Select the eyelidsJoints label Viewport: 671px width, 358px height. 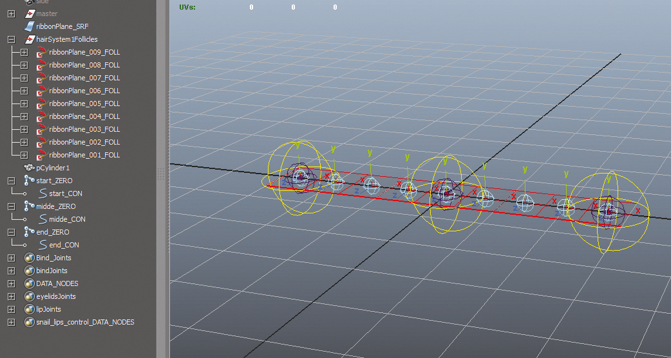(56, 296)
